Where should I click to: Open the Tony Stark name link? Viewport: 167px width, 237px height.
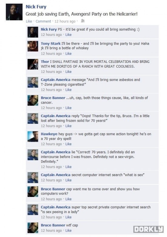(x=50, y=43)
